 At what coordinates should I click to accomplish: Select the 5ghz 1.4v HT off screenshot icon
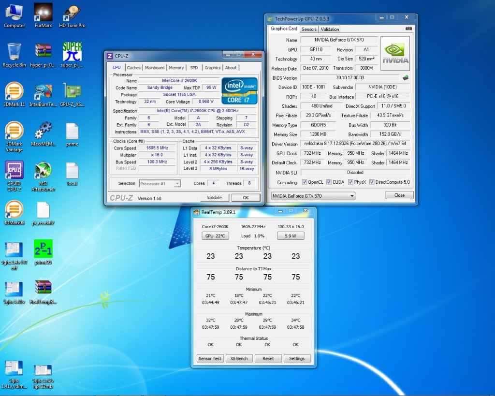tap(14, 255)
